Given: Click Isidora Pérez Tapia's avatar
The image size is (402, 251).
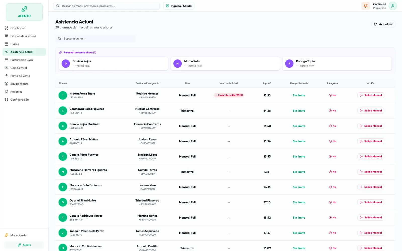Looking at the screenshot, I should (x=63, y=95).
